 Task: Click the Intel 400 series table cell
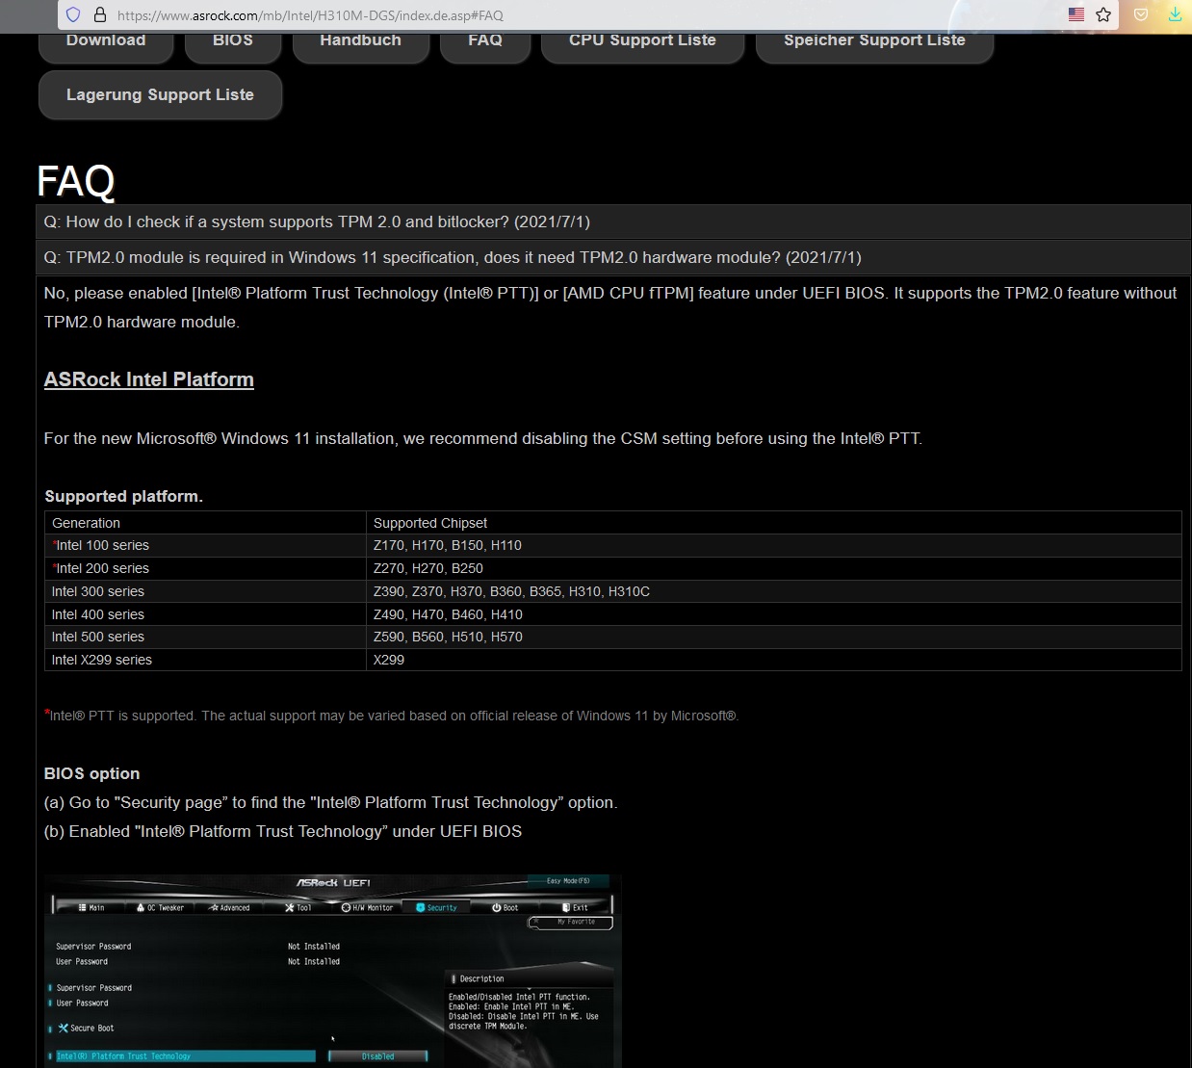coord(205,614)
